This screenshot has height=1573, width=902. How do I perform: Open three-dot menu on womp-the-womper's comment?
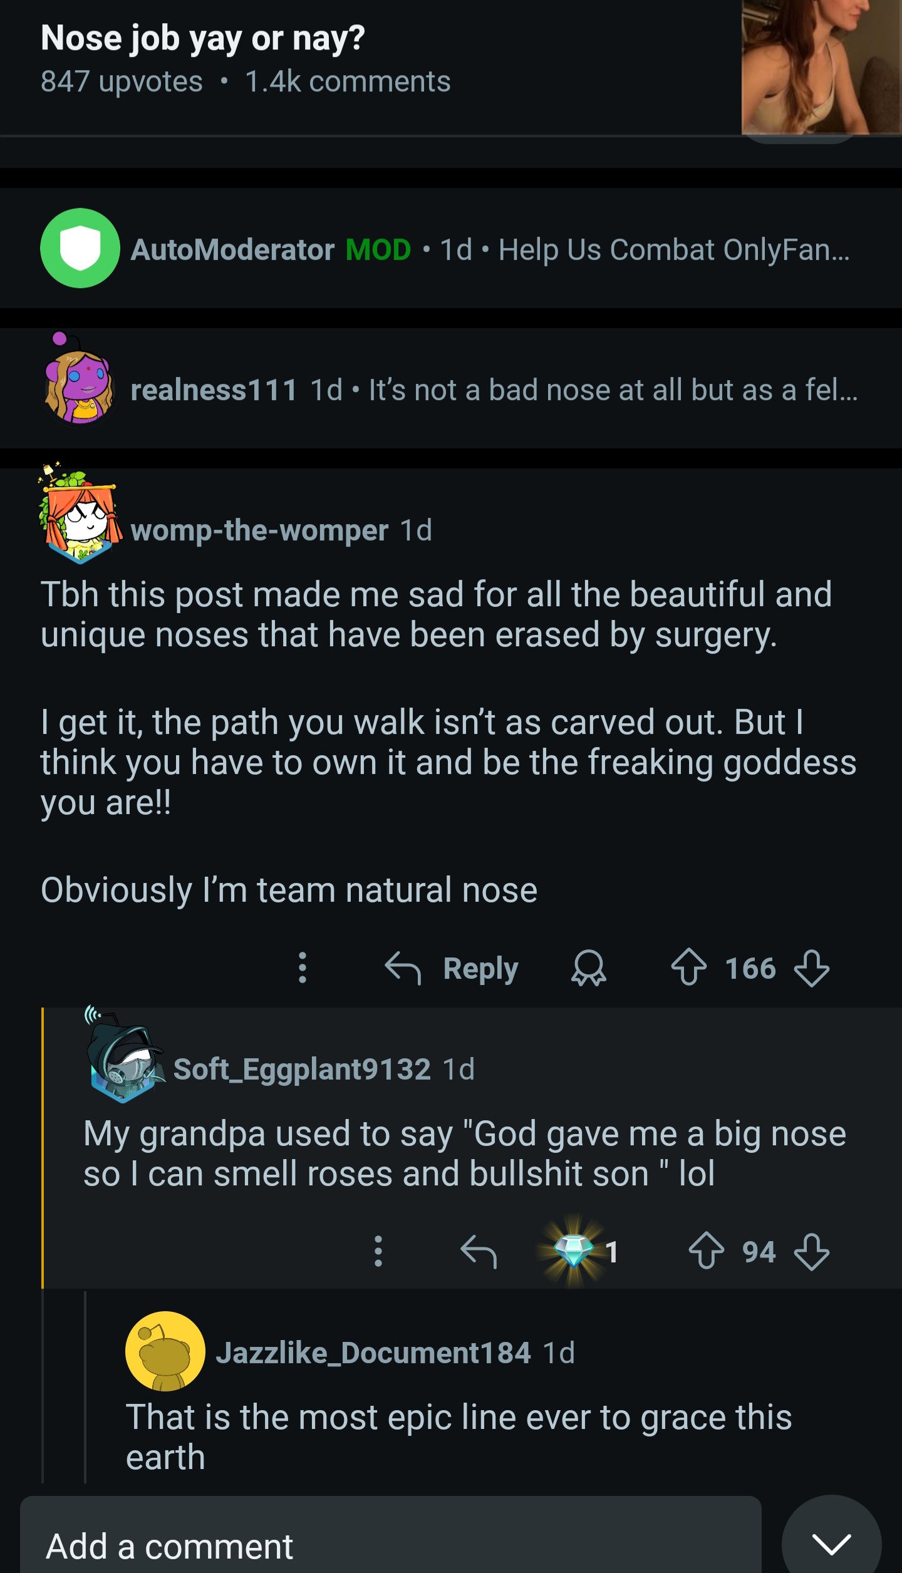(x=303, y=968)
